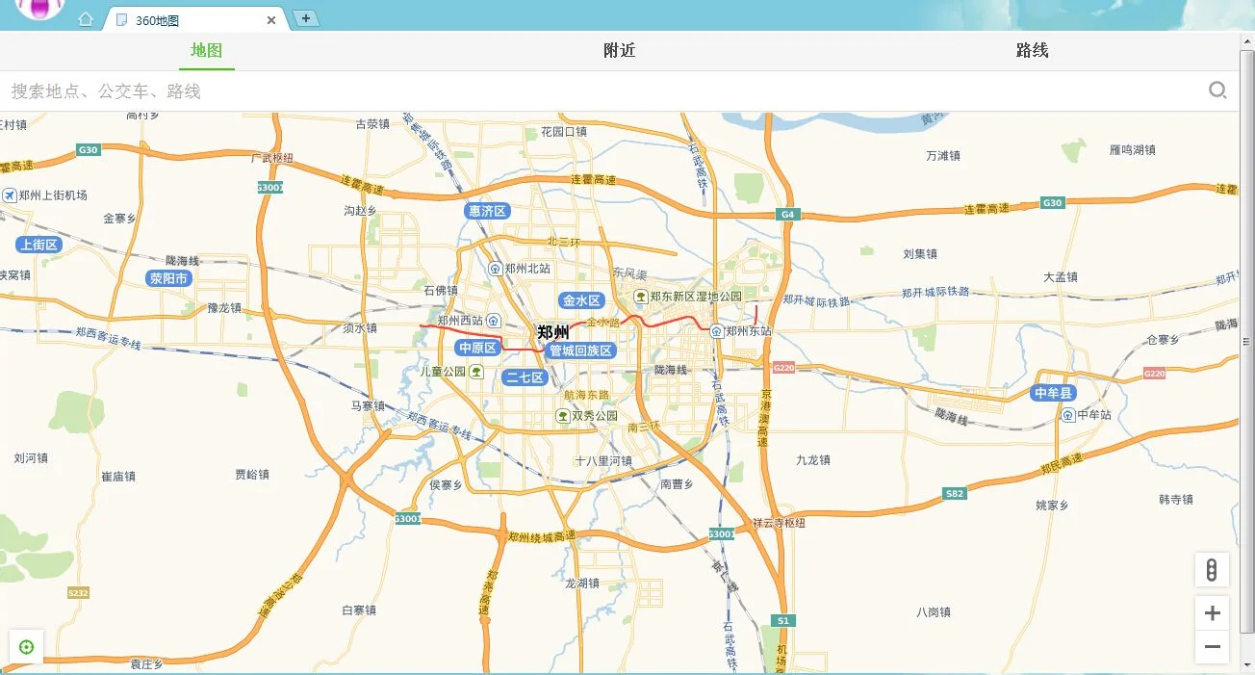Click the search magnifier icon
The width and height of the screenshot is (1255, 675).
[1217, 89]
